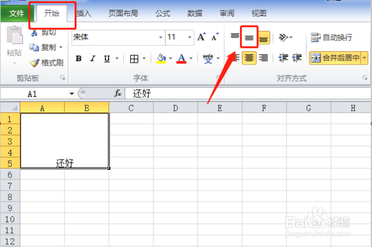
Task: Set top vertical alignment
Action: click(x=235, y=36)
